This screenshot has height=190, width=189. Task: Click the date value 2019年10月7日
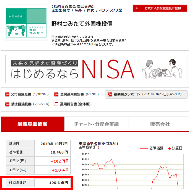(x=54, y=144)
